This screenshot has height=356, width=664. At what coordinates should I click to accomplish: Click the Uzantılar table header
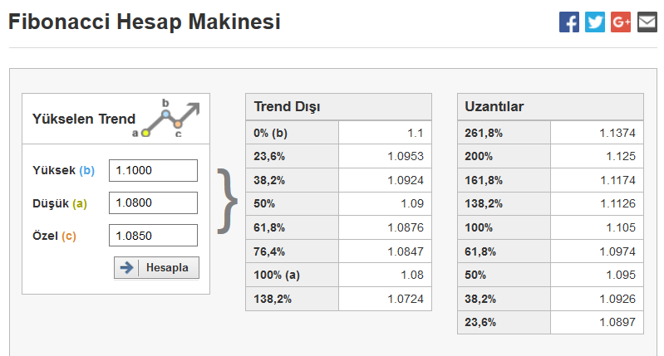tap(550, 107)
